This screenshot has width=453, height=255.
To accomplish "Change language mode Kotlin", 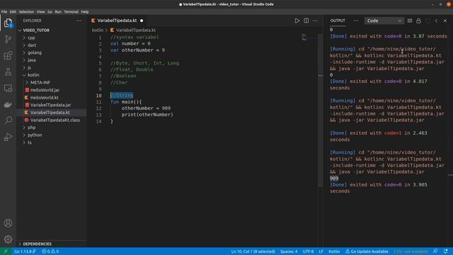I will point(334,251).
